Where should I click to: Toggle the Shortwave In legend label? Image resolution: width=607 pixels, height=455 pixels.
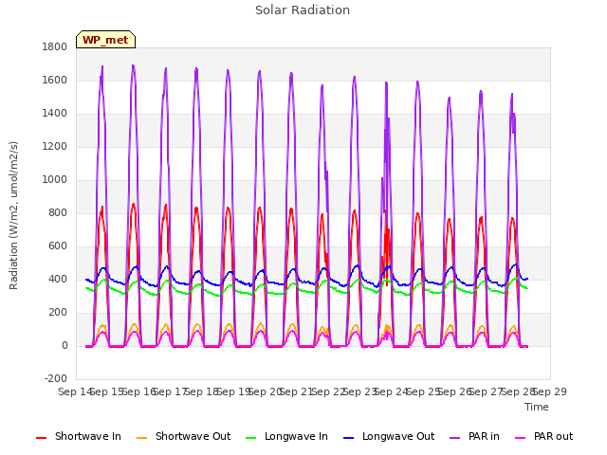pos(88,436)
